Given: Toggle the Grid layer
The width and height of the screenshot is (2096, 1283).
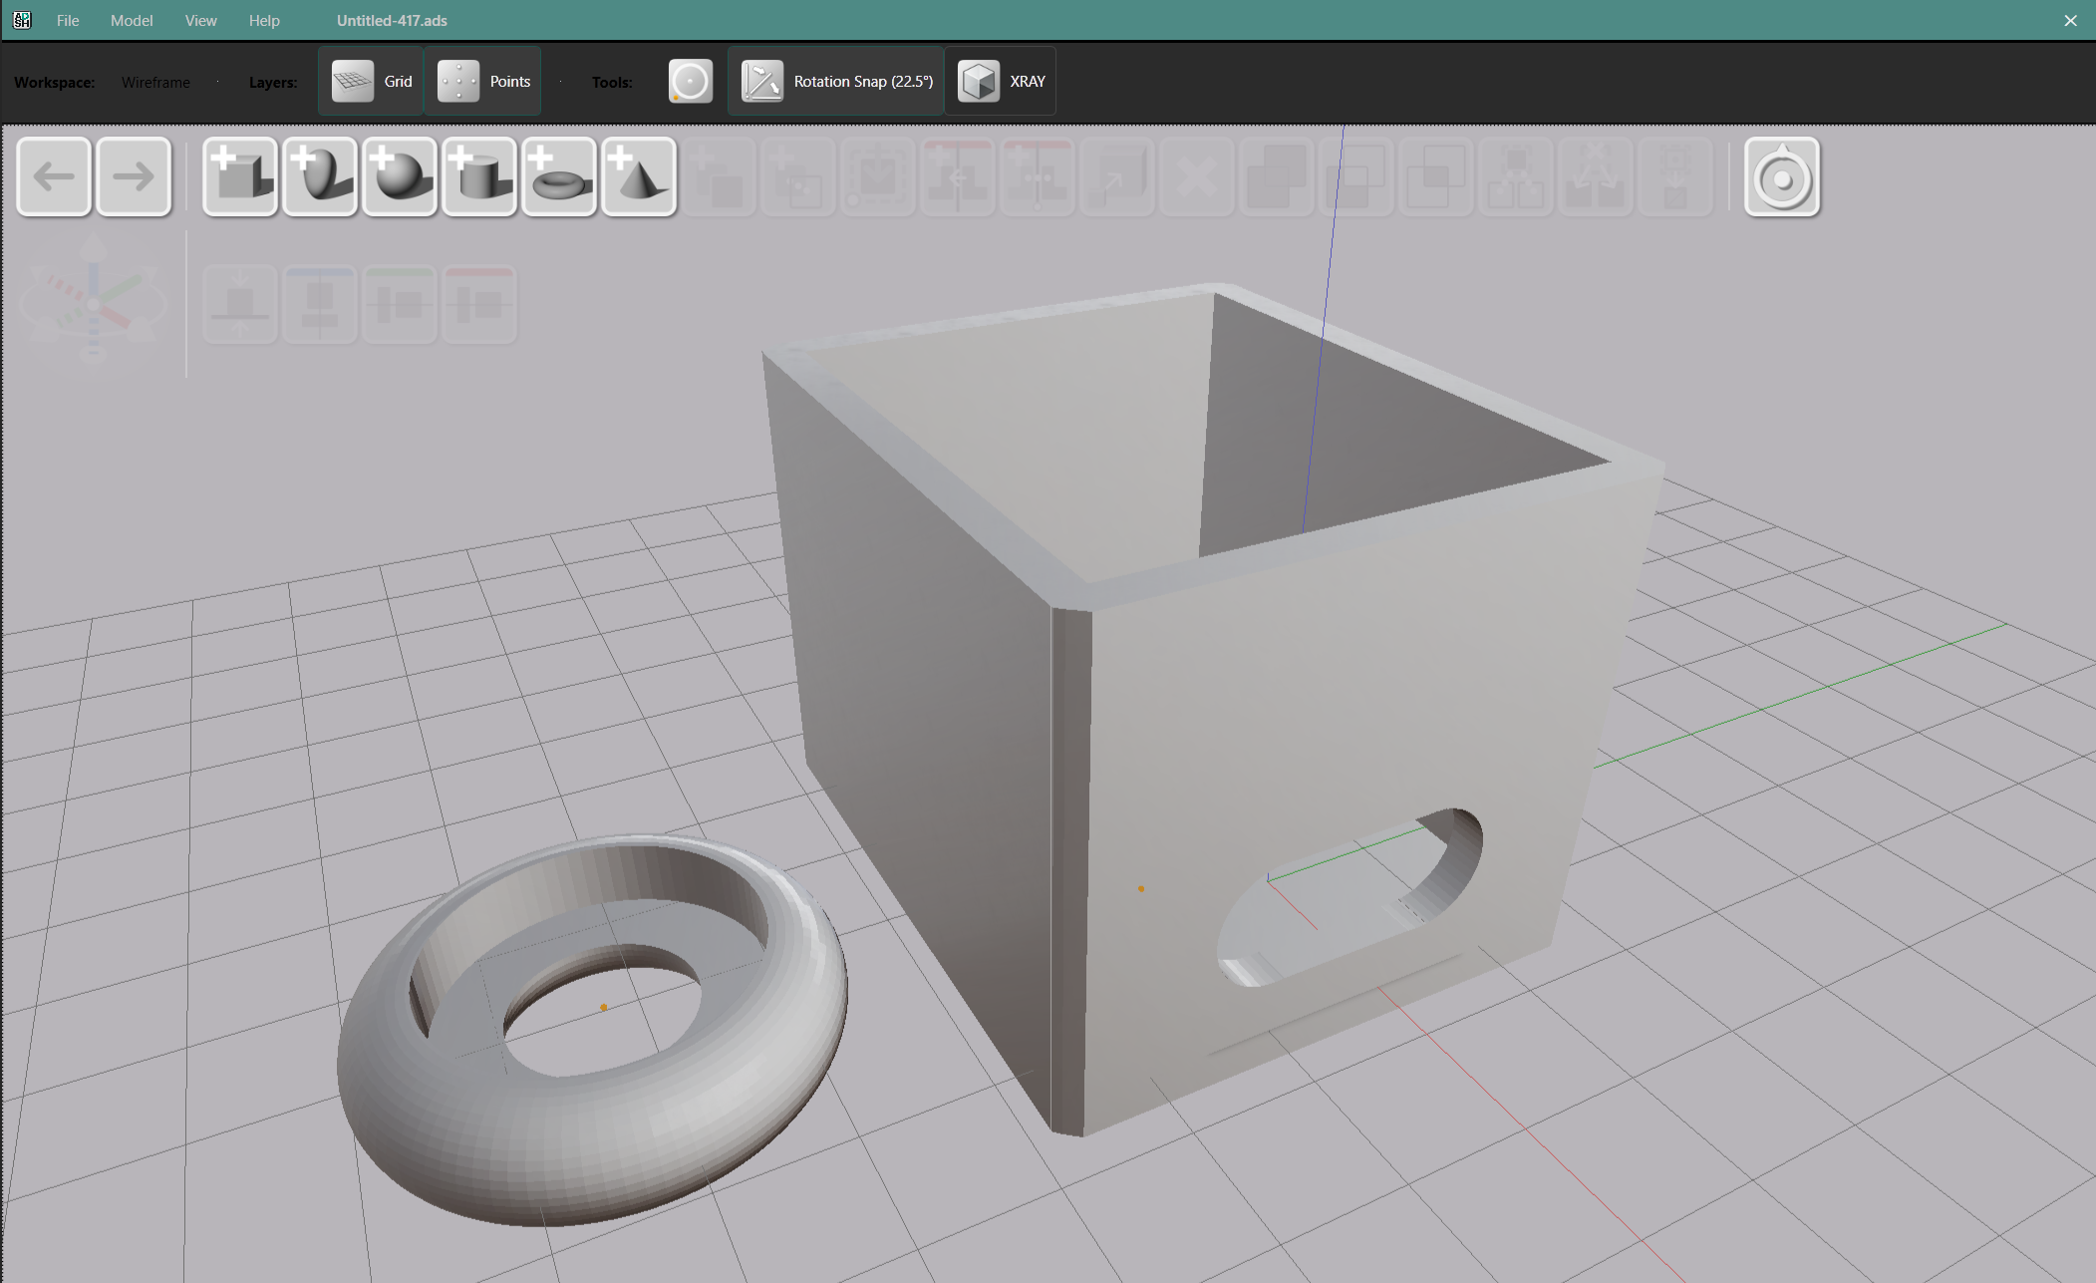Looking at the screenshot, I should tap(370, 81).
